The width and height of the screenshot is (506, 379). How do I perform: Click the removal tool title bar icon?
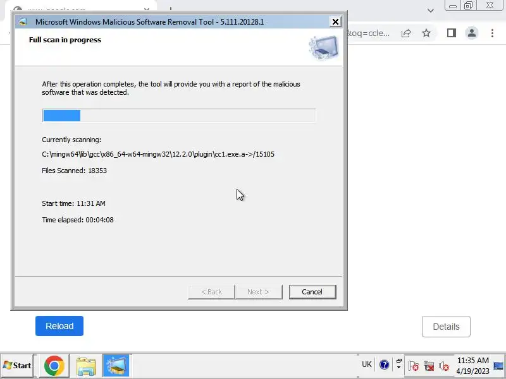(x=23, y=21)
